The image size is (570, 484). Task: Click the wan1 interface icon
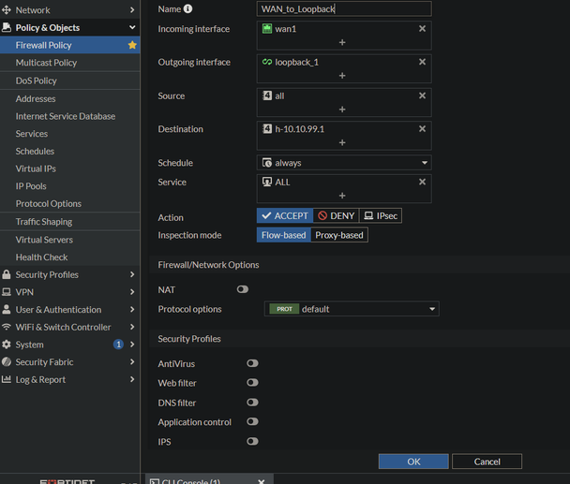click(267, 29)
